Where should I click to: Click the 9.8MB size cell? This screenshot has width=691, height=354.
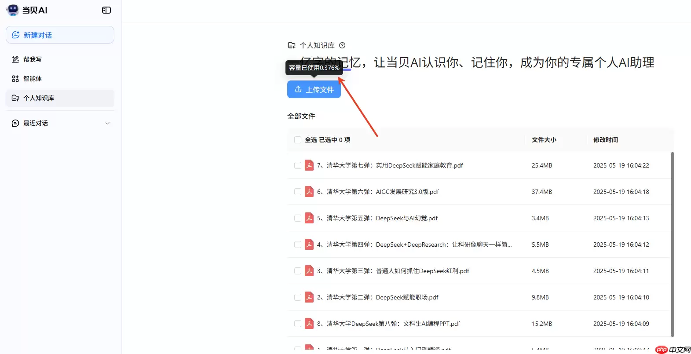pyautogui.click(x=540, y=297)
